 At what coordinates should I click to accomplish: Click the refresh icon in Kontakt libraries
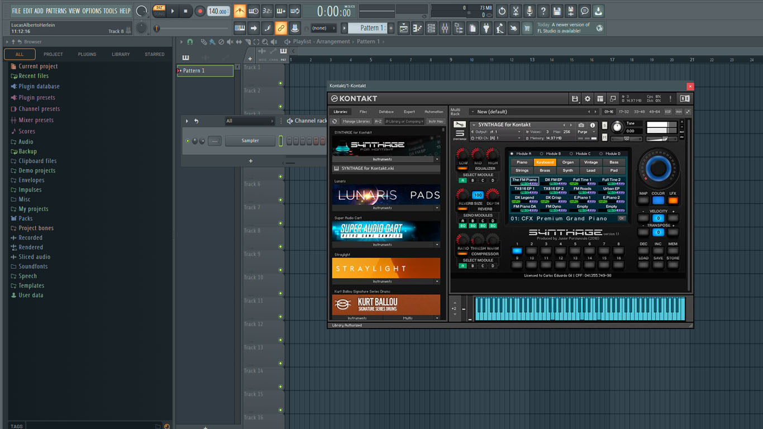(x=335, y=121)
